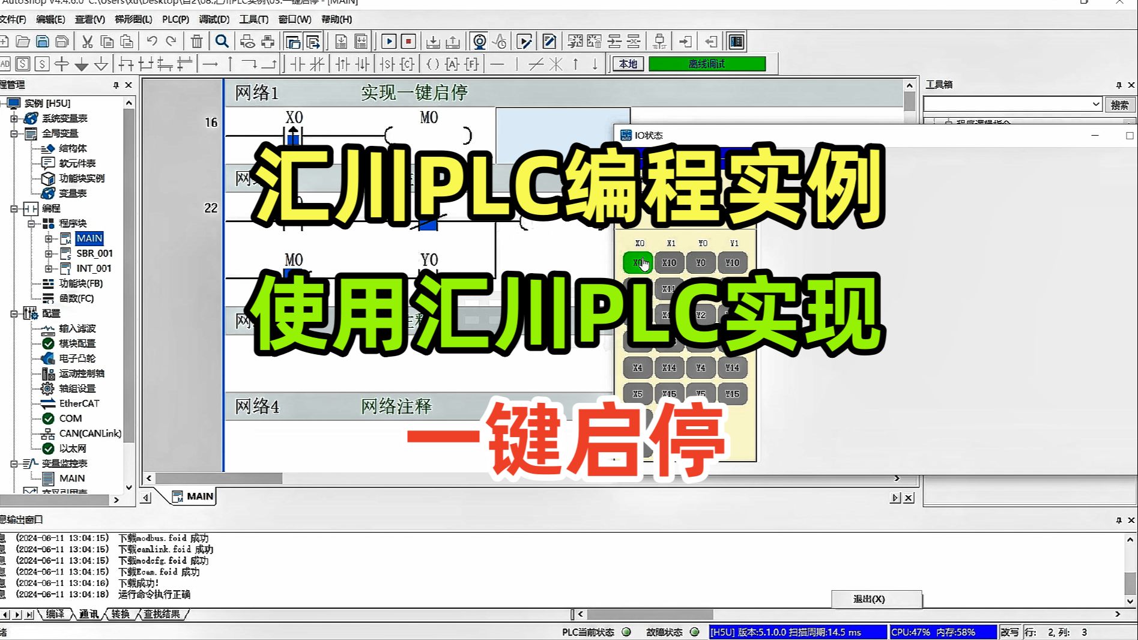Select the CAN(CANLink) tree item
The image size is (1138, 640).
pyautogui.click(x=90, y=433)
